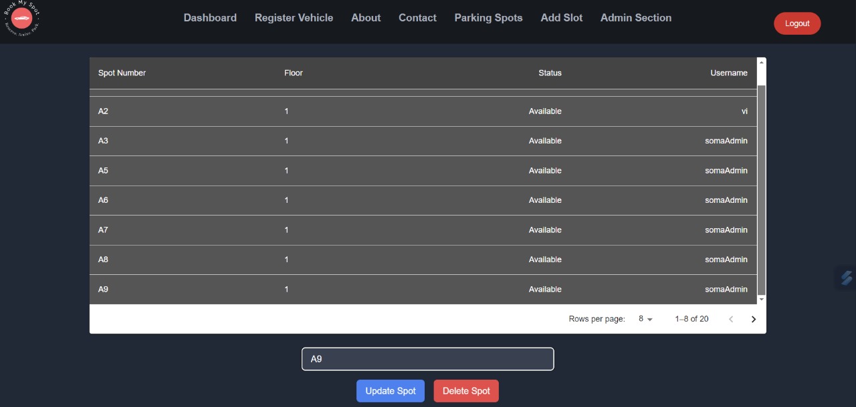Navigate to Register Vehicle page

click(x=294, y=18)
